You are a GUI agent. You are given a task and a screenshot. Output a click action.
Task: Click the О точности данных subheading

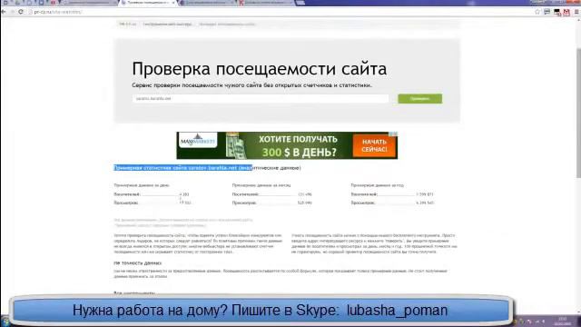(138, 263)
